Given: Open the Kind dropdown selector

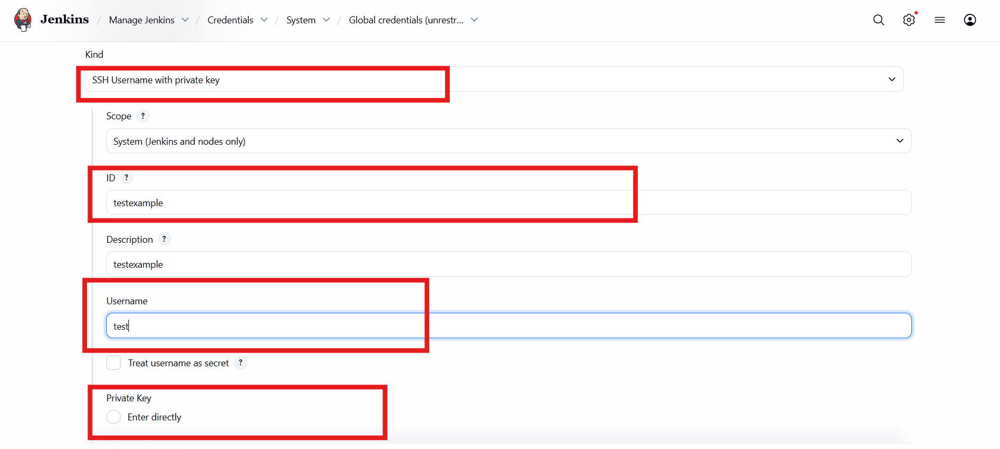Looking at the screenshot, I should tap(493, 80).
